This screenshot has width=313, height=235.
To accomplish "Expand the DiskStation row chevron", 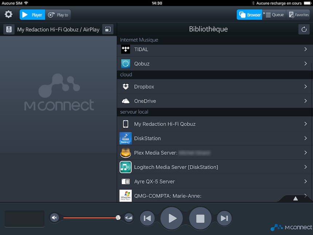I will pos(305,138).
